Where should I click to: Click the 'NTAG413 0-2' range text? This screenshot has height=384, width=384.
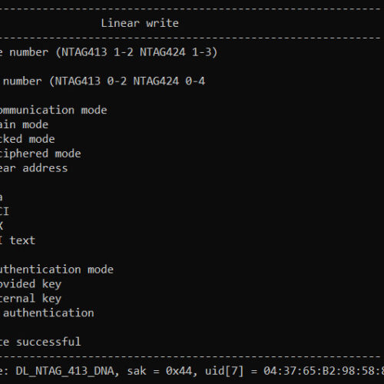tap(91, 81)
